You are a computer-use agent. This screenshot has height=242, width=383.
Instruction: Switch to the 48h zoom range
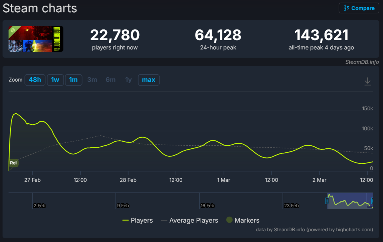[35, 80]
